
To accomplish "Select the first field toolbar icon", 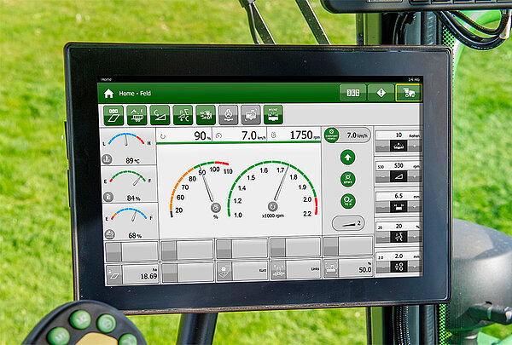I will pyautogui.click(x=113, y=115).
